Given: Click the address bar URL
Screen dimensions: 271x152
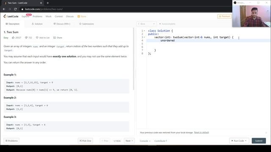Looking at the screenshot, I should pyautogui.click(x=44, y=9).
